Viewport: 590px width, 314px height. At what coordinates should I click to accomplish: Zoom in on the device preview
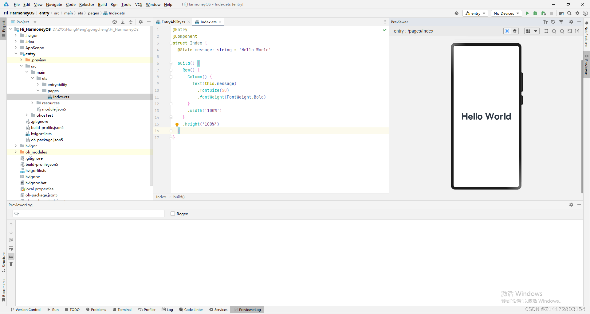[x=562, y=31]
